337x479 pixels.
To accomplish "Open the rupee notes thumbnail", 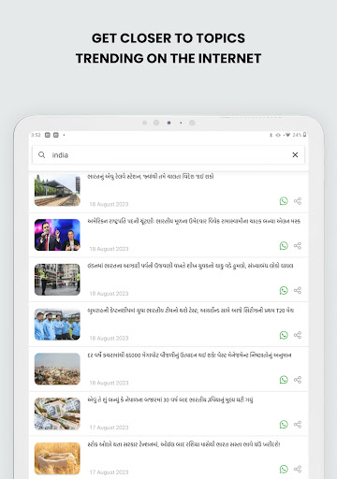I will (x=57, y=414).
